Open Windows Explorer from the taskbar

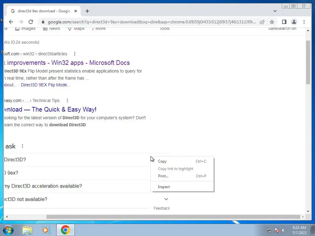pos(27,230)
